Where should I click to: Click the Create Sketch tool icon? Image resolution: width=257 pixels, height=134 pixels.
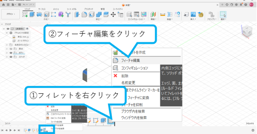click(25, 15)
